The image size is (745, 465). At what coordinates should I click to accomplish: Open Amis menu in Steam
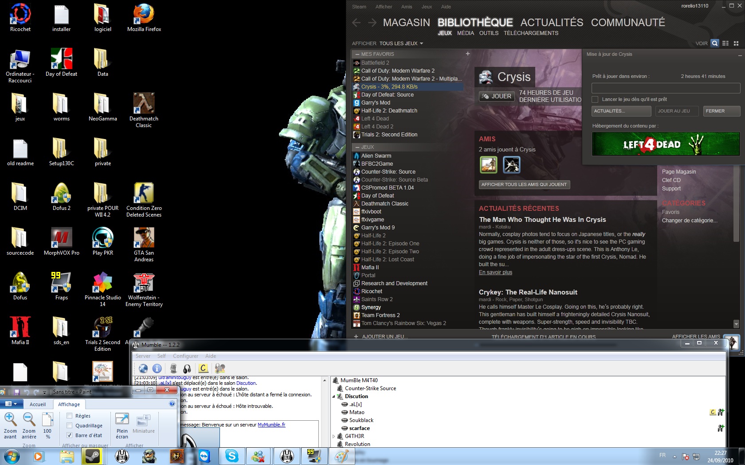tap(407, 7)
